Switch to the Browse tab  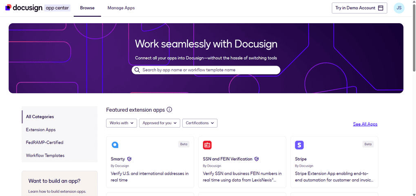87,8
